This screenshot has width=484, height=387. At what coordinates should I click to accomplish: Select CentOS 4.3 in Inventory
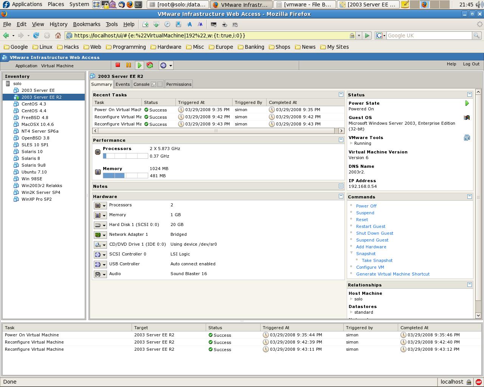point(34,104)
